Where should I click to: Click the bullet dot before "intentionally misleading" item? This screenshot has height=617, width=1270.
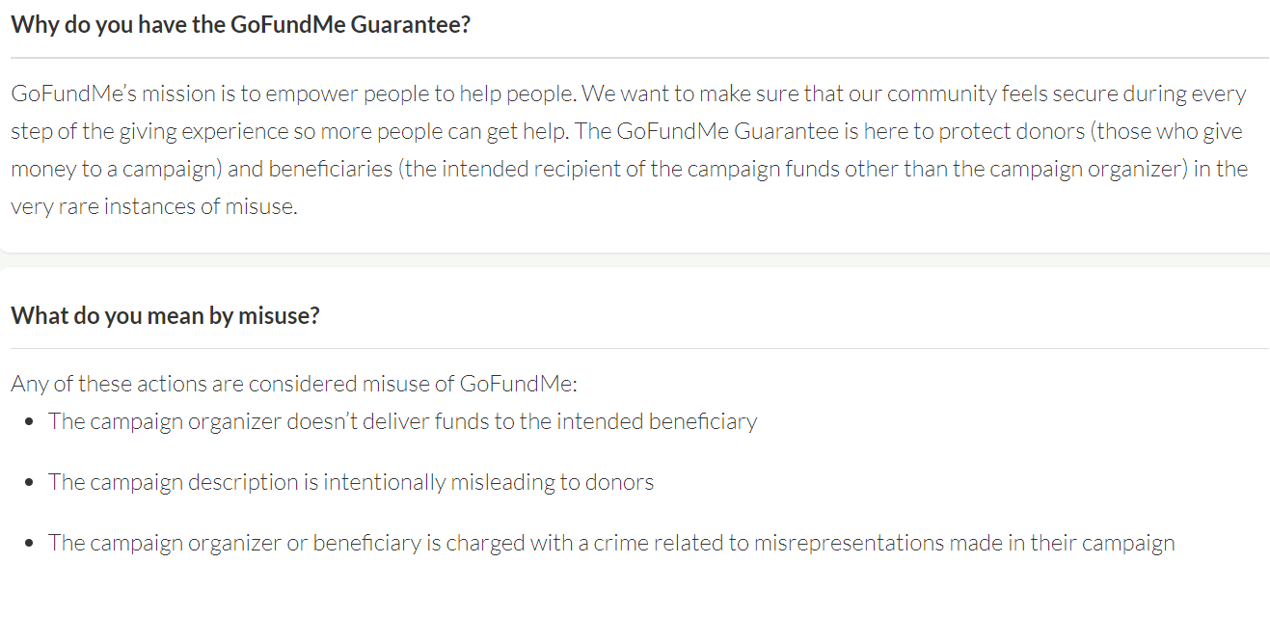coord(32,482)
